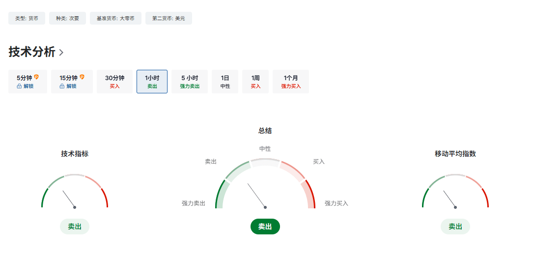This screenshot has height=256, width=533.
Task: Click the dark green 卖出 badge under 总结
Action: click(265, 227)
